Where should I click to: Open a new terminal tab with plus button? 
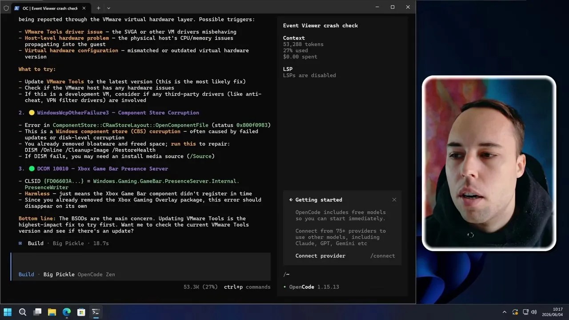point(98,8)
